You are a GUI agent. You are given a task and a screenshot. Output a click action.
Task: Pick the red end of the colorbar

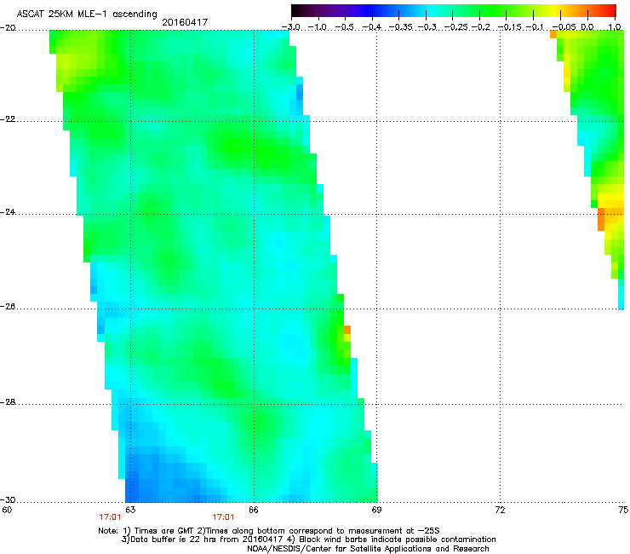point(610,10)
